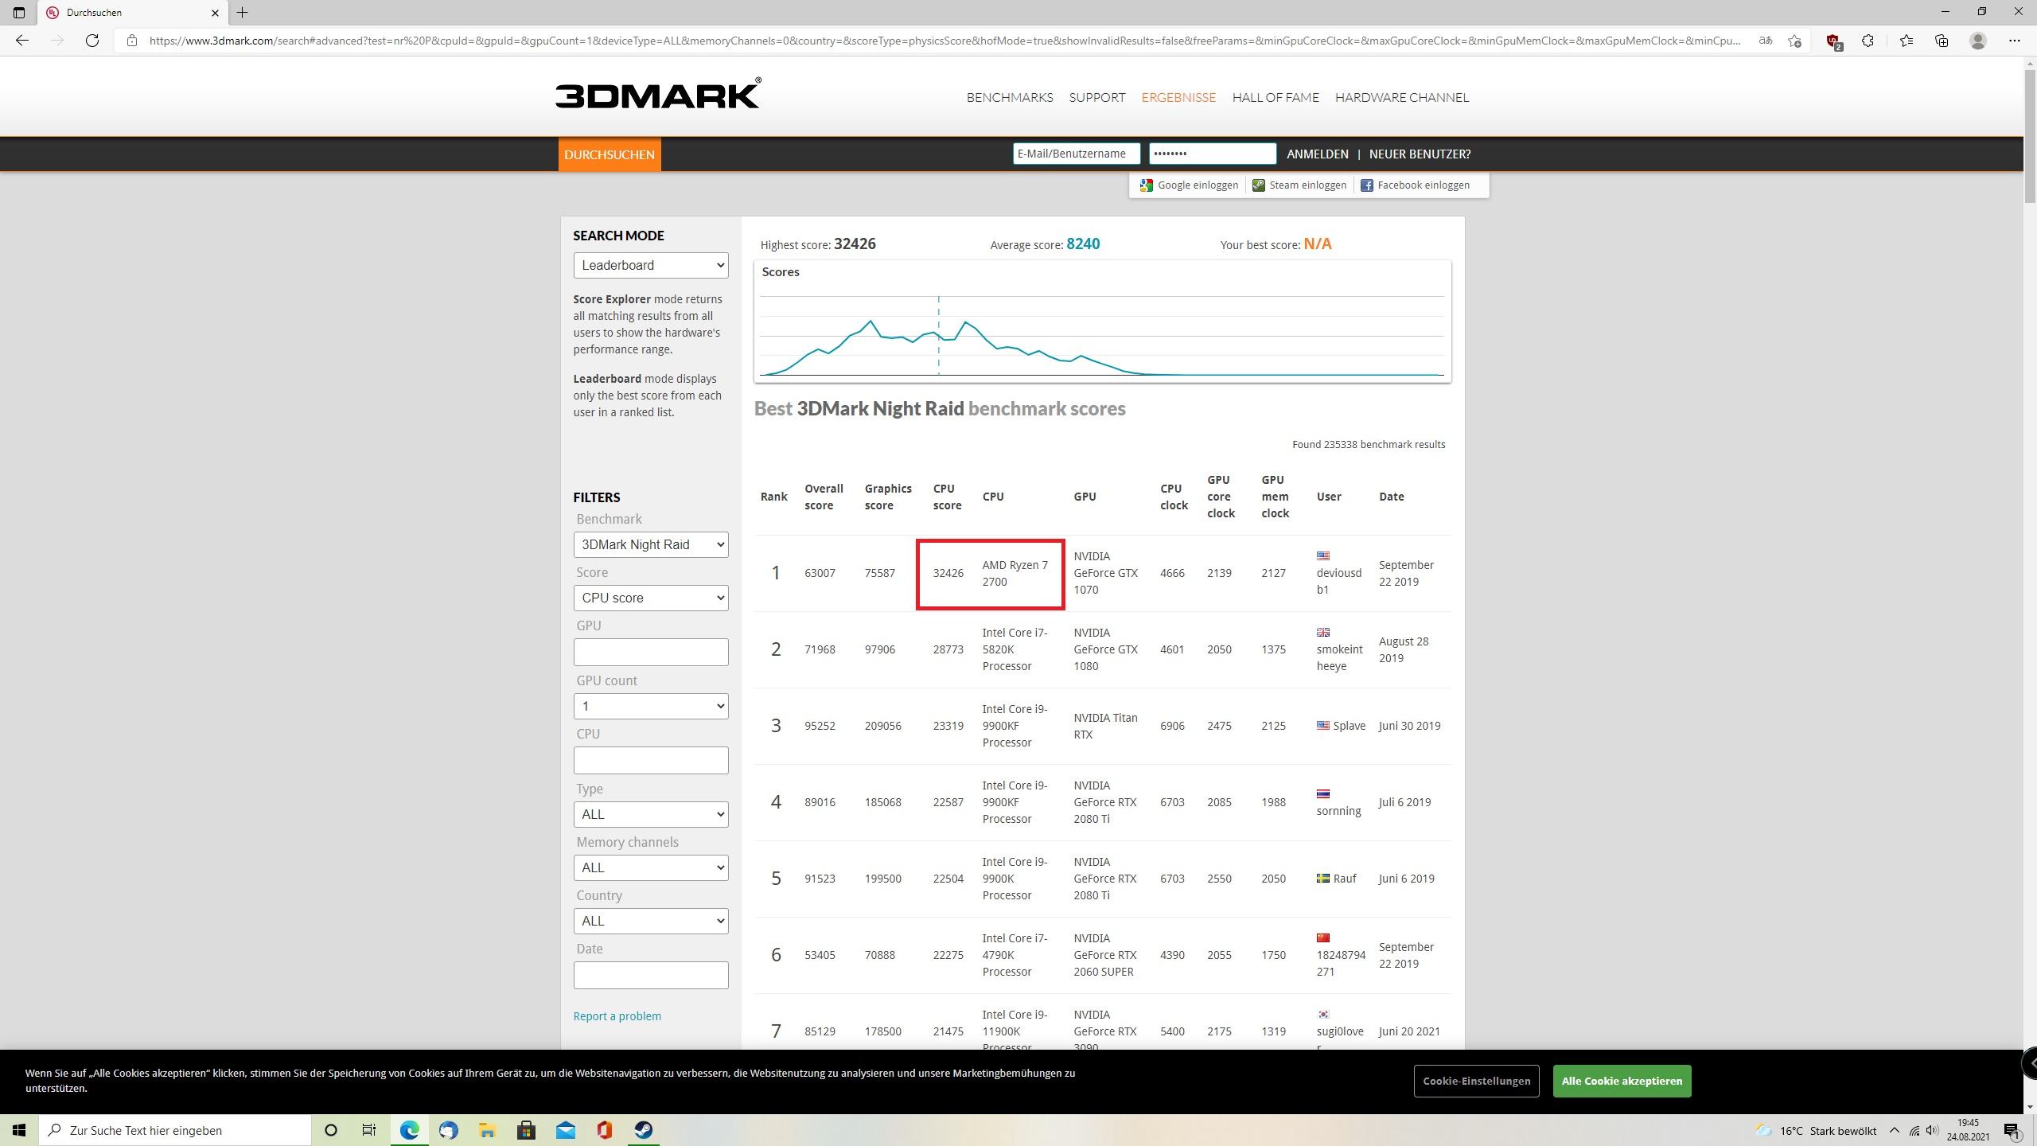The width and height of the screenshot is (2037, 1146).
Task: Click Report a problem link
Action: (617, 1016)
